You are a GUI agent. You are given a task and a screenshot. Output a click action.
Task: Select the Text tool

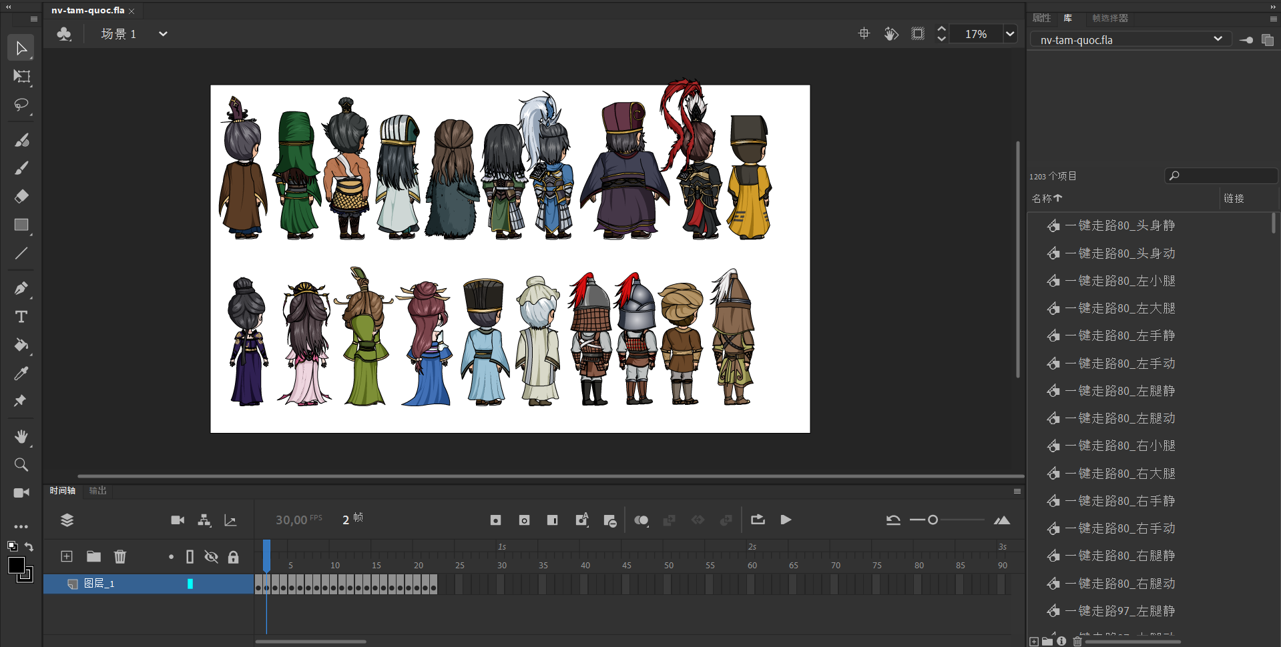coord(21,317)
